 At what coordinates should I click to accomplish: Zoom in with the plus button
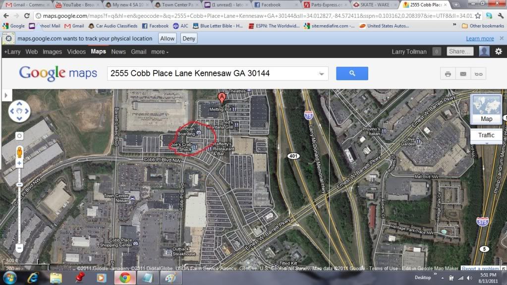coord(19,164)
